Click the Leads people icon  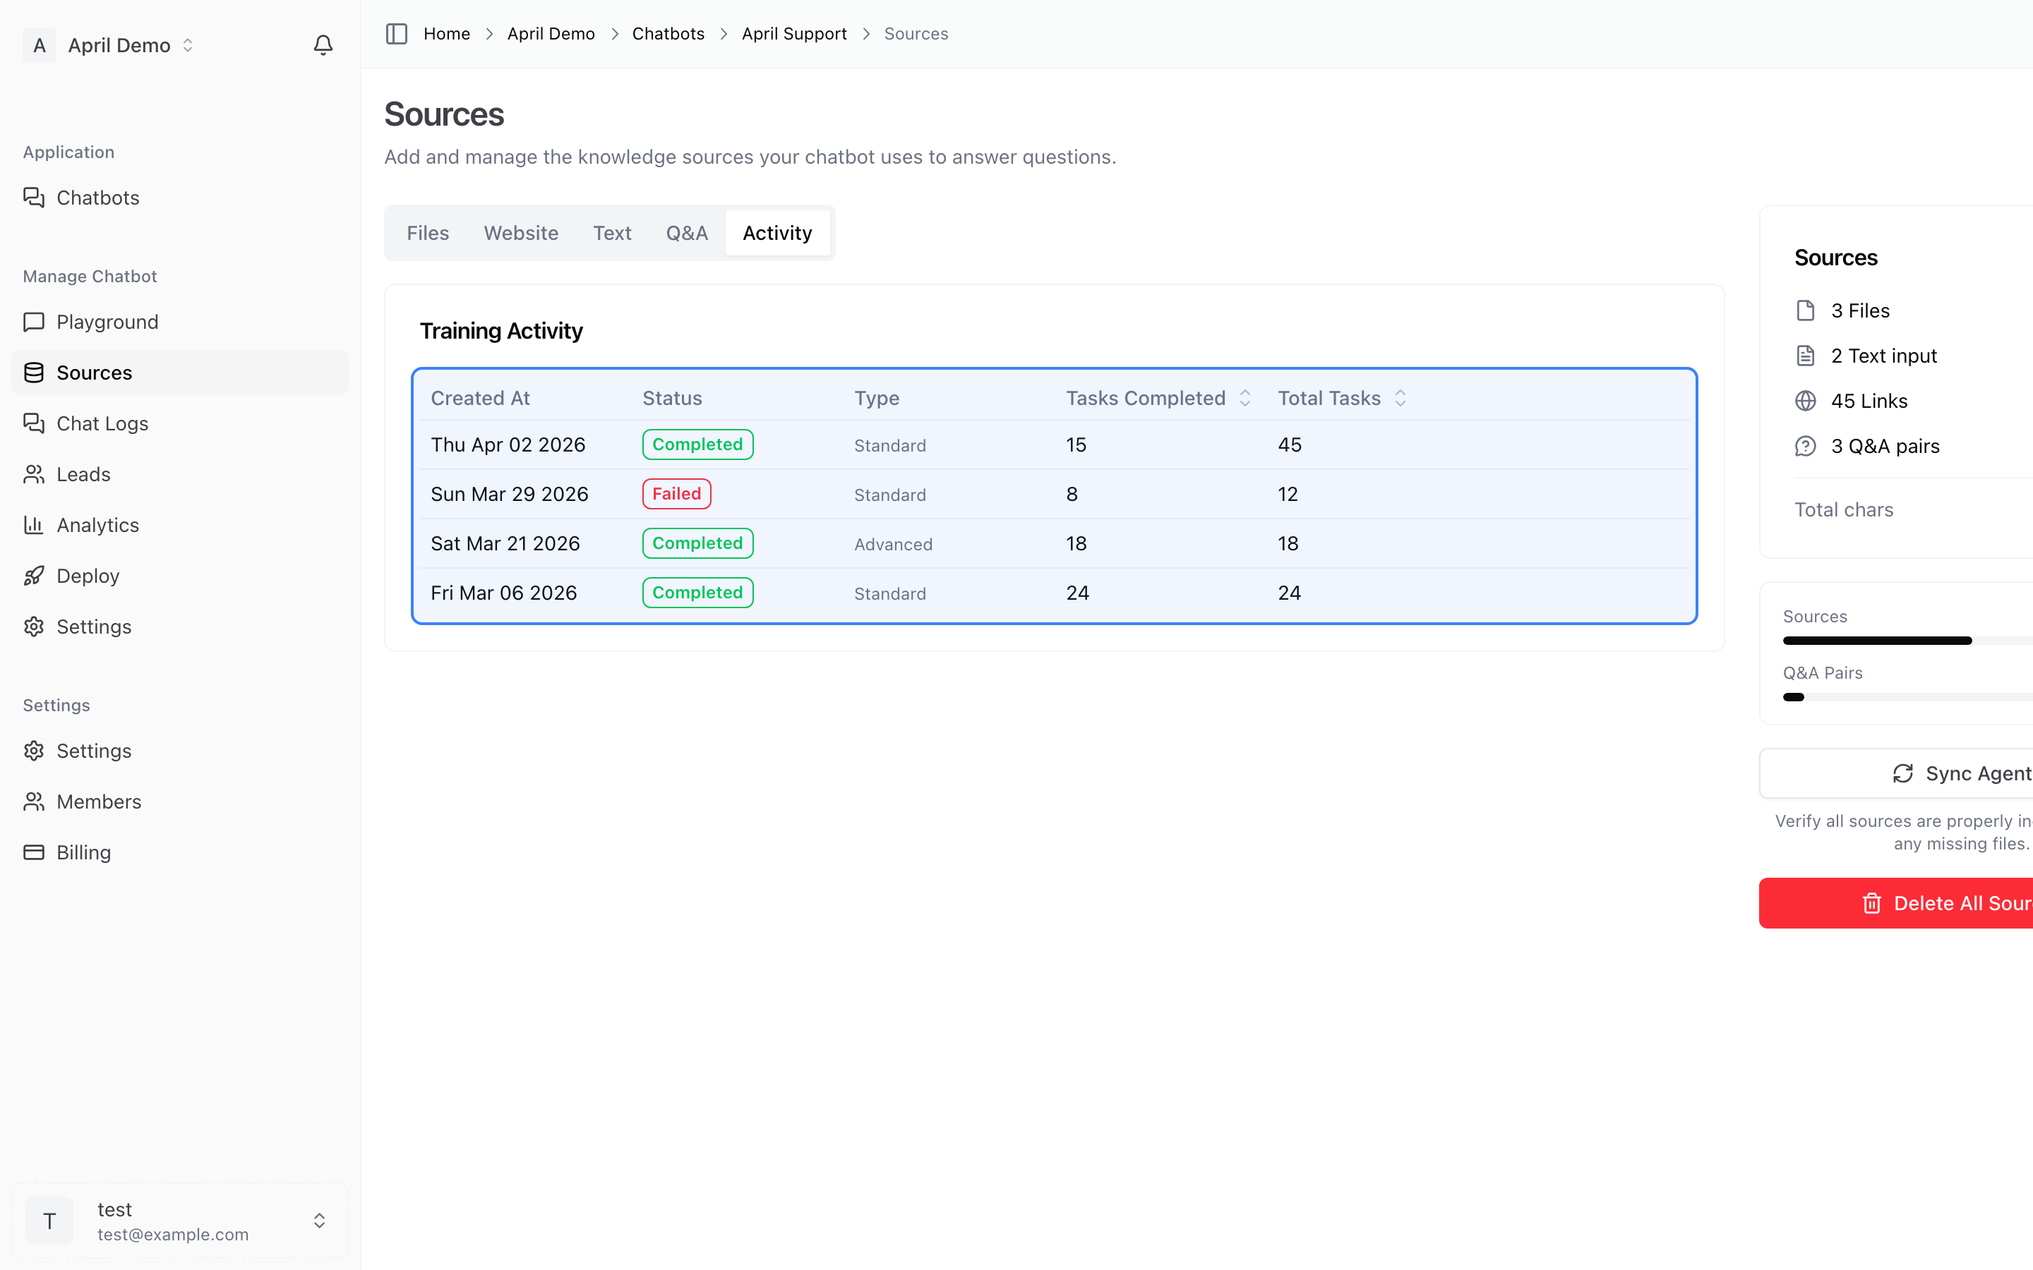tap(34, 473)
